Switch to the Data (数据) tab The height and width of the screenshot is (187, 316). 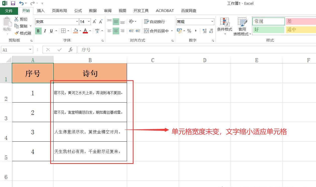coord(93,11)
